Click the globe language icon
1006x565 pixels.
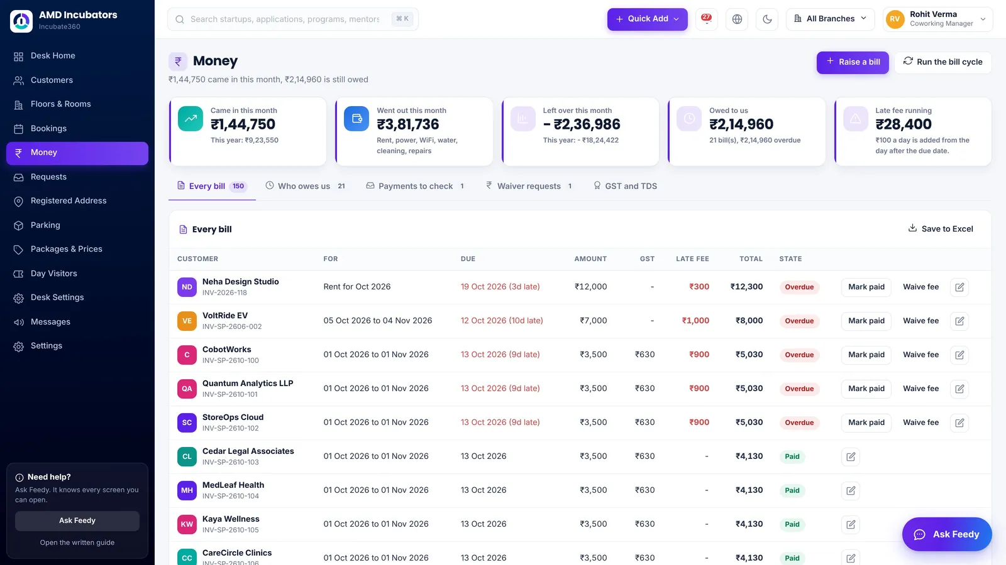coord(737,19)
